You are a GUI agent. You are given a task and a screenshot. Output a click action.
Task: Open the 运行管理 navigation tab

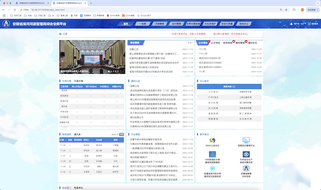(176, 24)
